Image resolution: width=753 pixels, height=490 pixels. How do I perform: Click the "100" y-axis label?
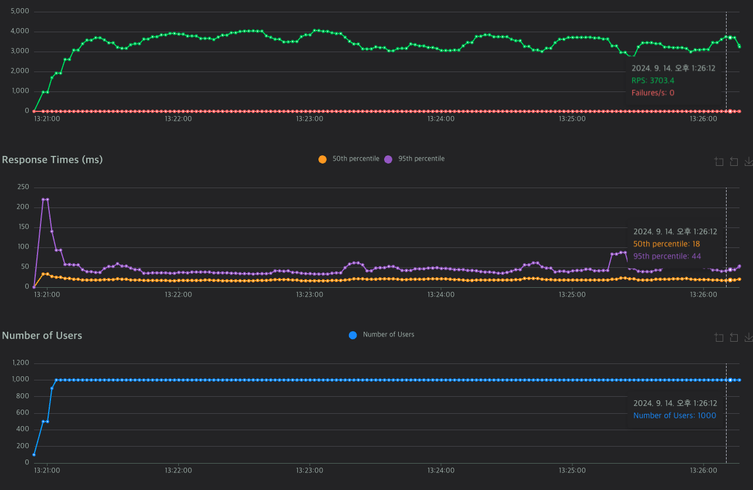23,247
